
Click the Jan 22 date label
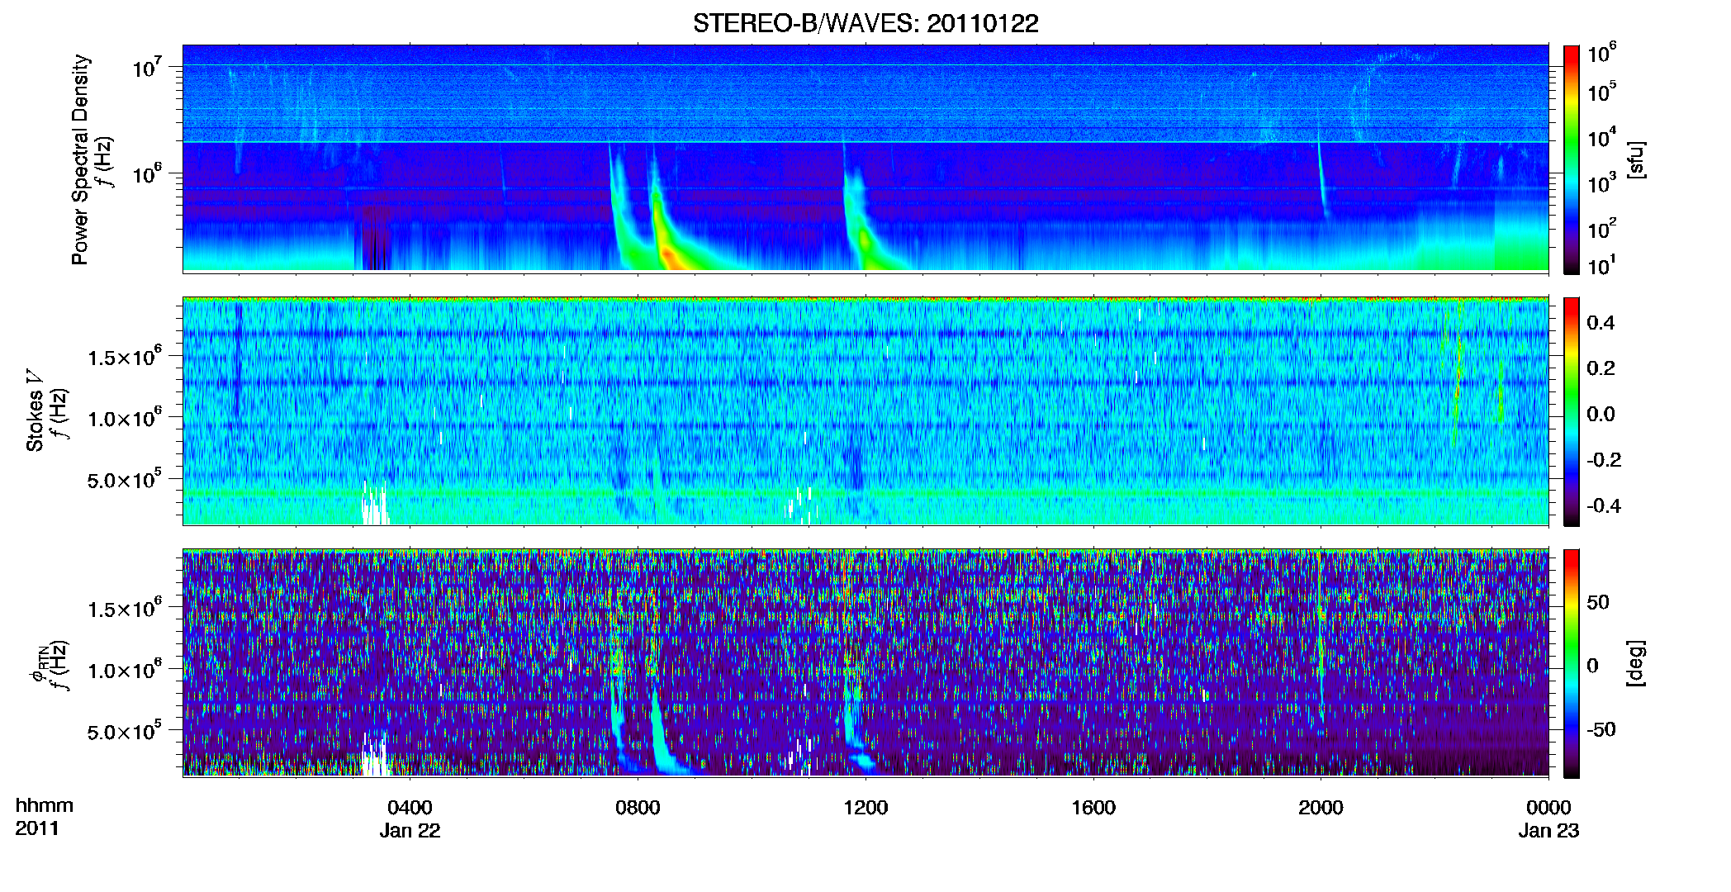pos(410,831)
